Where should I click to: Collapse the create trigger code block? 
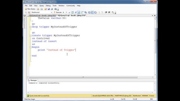pos(31,36)
